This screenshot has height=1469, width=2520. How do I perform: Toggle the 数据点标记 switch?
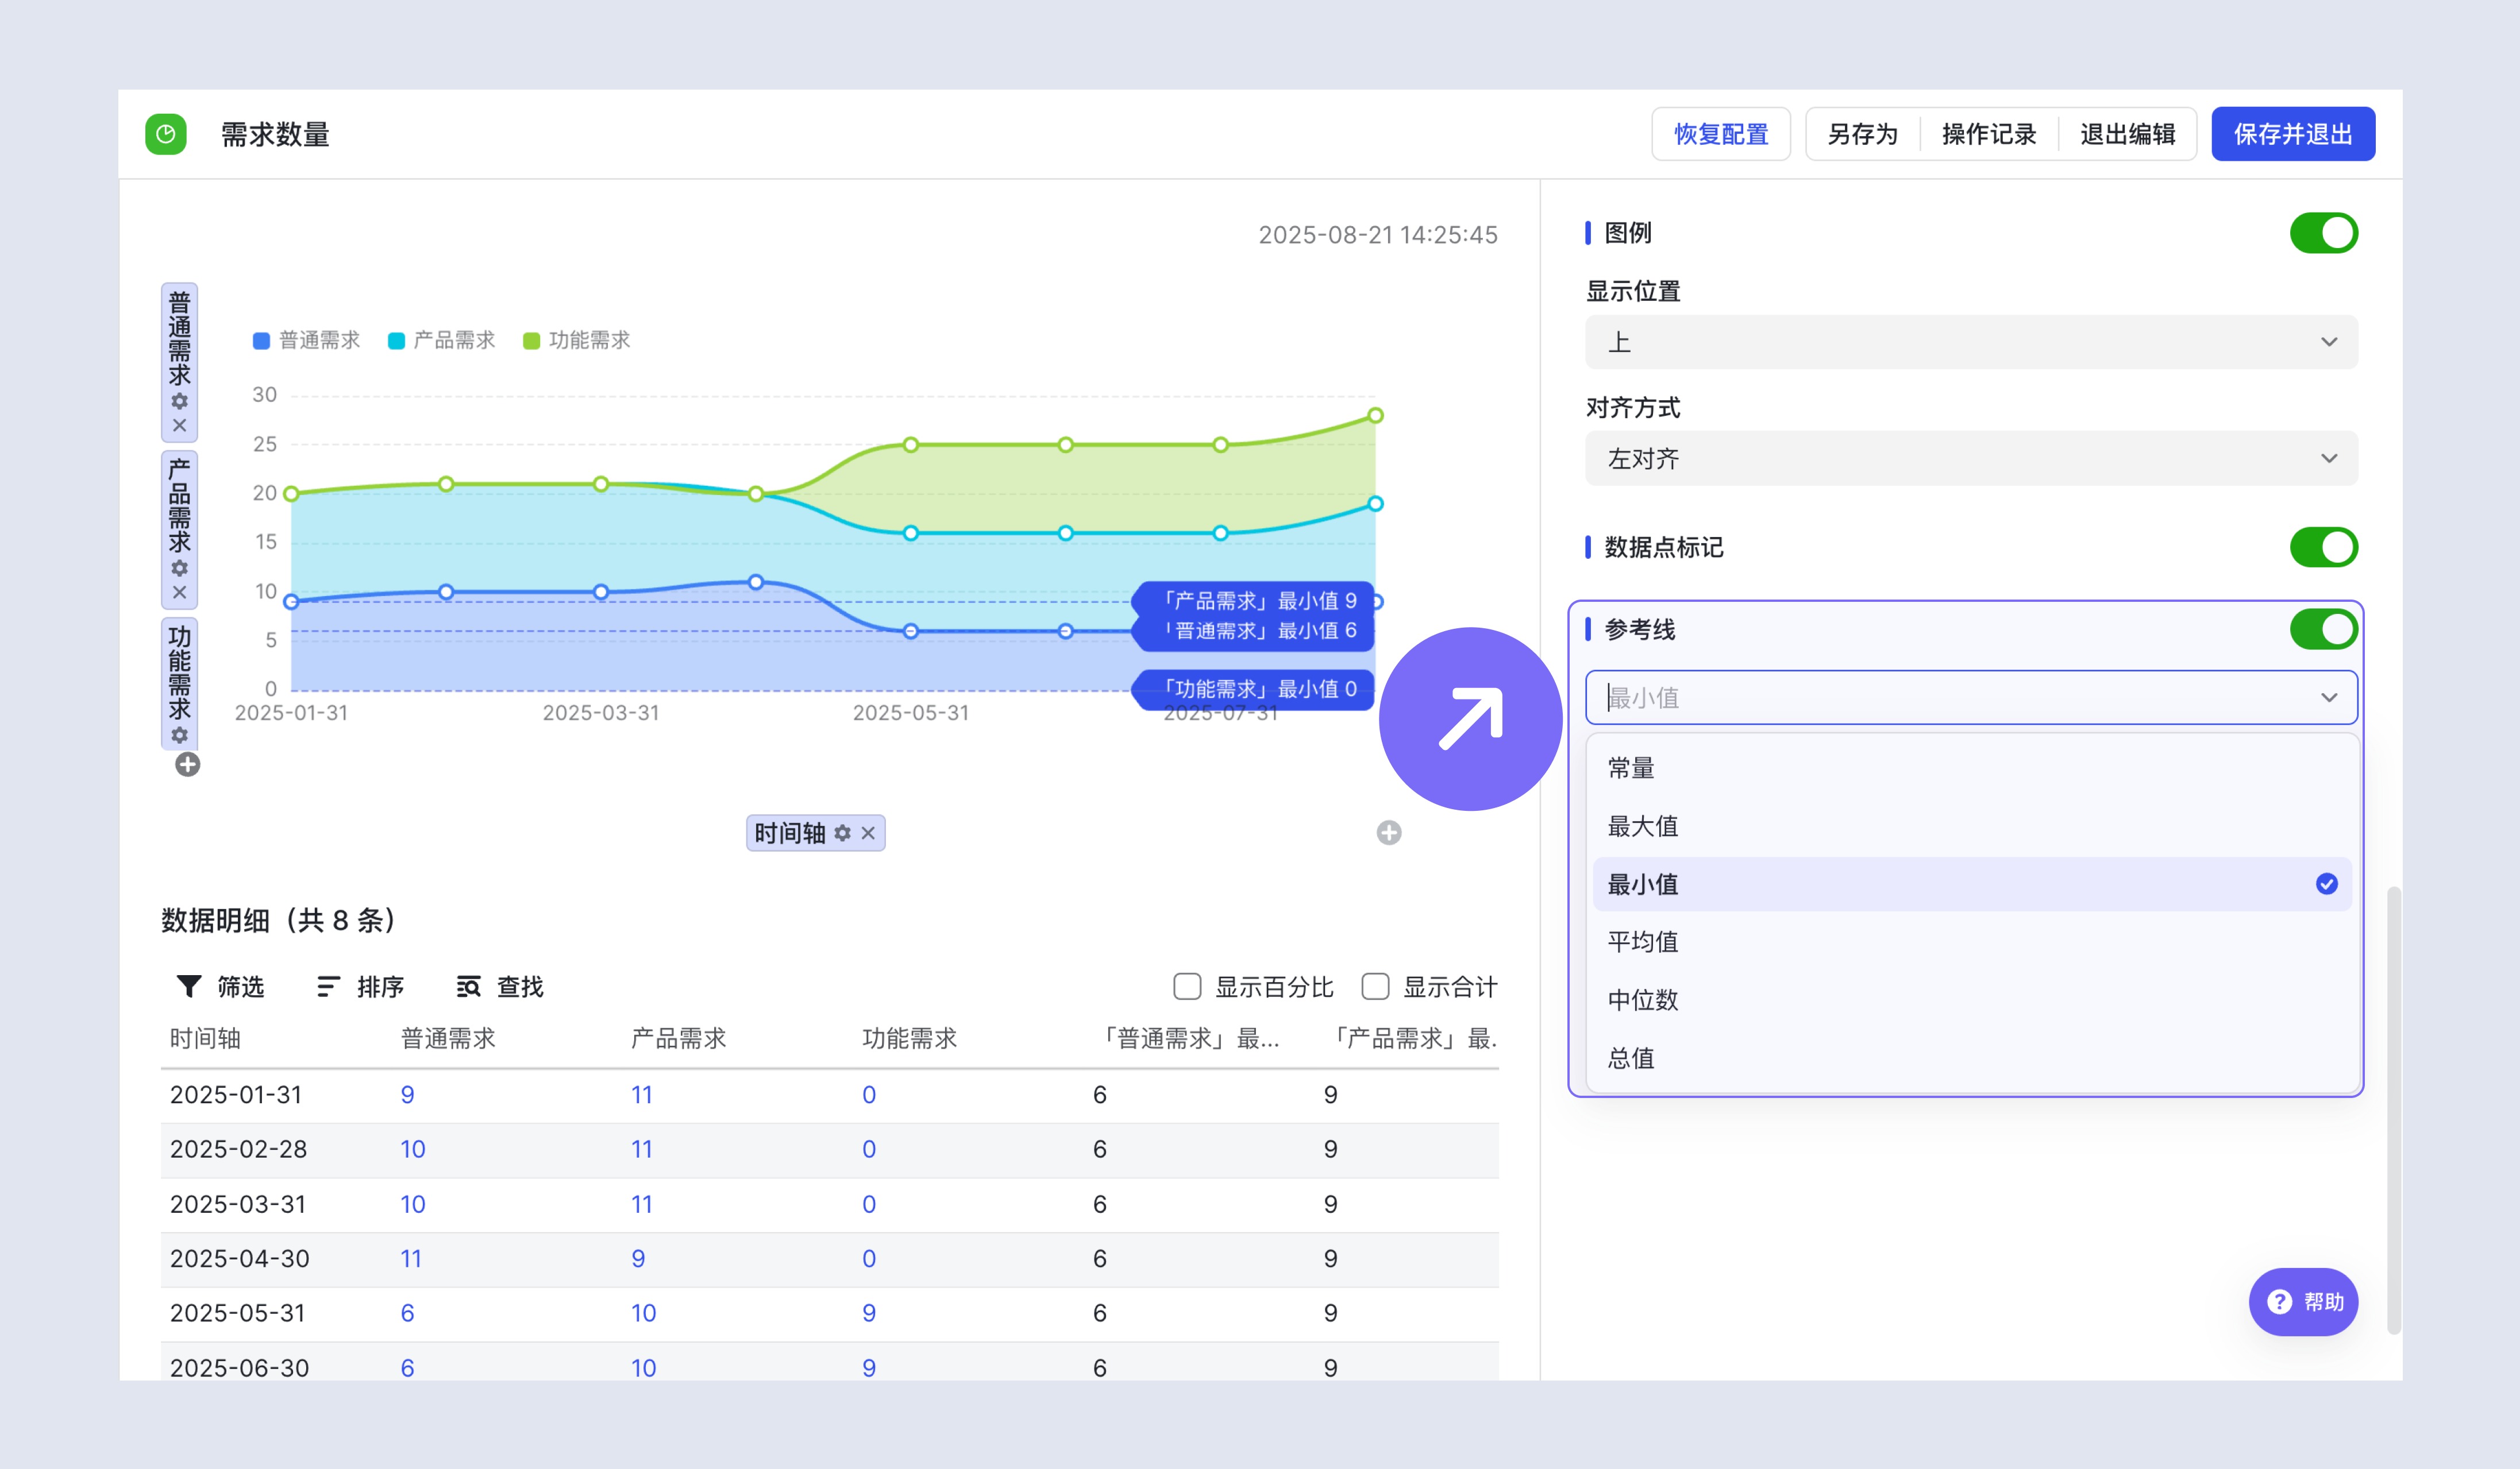click(x=2323, y=547)
